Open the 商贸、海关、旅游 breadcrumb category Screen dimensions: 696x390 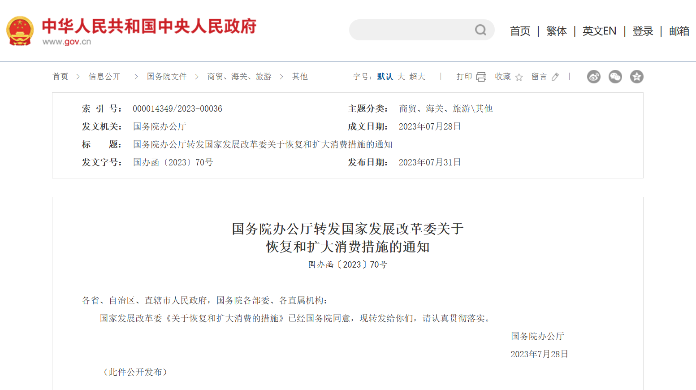(x=239, y=76)
